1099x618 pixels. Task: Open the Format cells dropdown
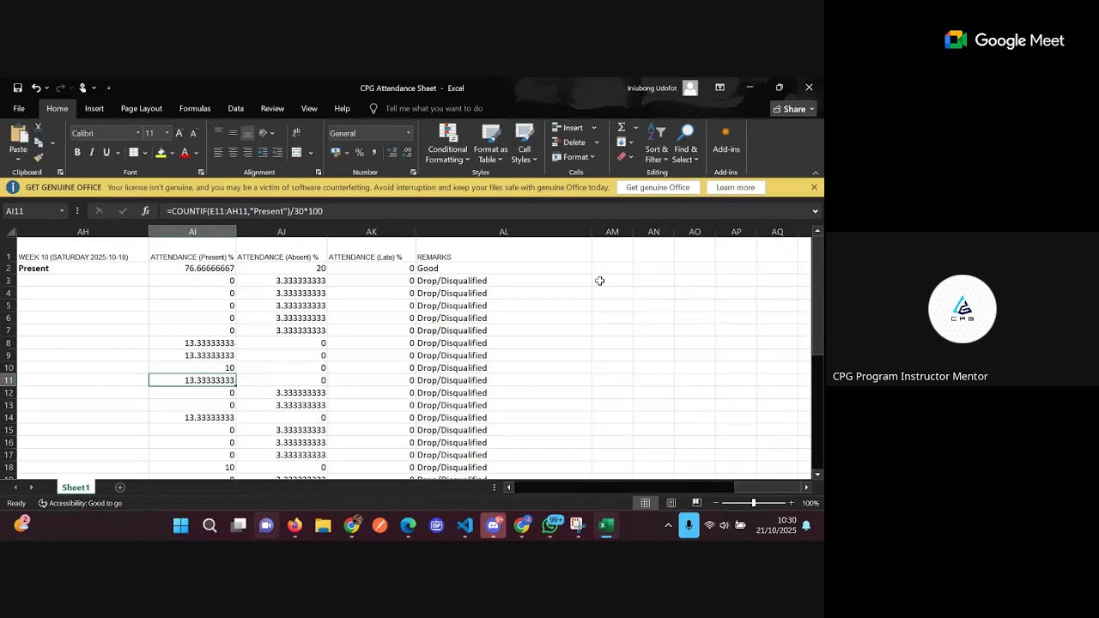coord(573,157)
